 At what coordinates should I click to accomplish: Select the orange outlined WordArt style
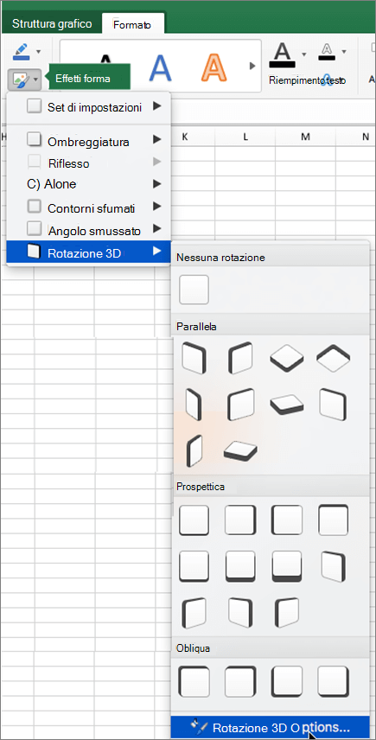pyautogui.click(x=211, y=66)
